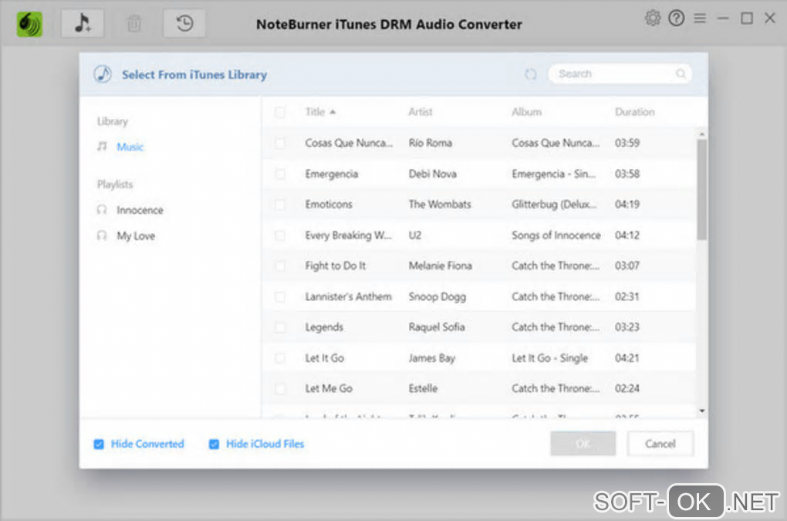This screenshot has height=521, width=787.
Task: Select The Wombats artist cell
Action: coord(440,205)
